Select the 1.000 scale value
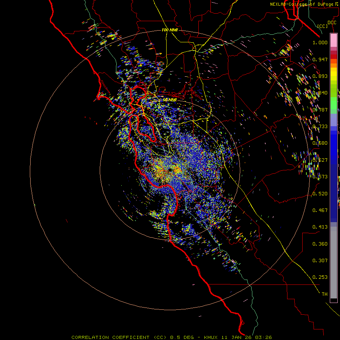Image resolution: width=340 pixels, height=340 pixels. pos(320,42)
